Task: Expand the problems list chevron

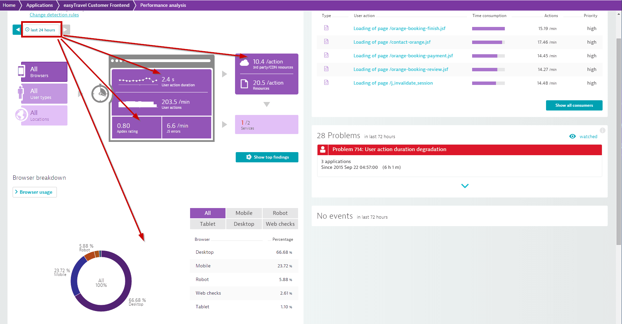Action: point(465,186)
